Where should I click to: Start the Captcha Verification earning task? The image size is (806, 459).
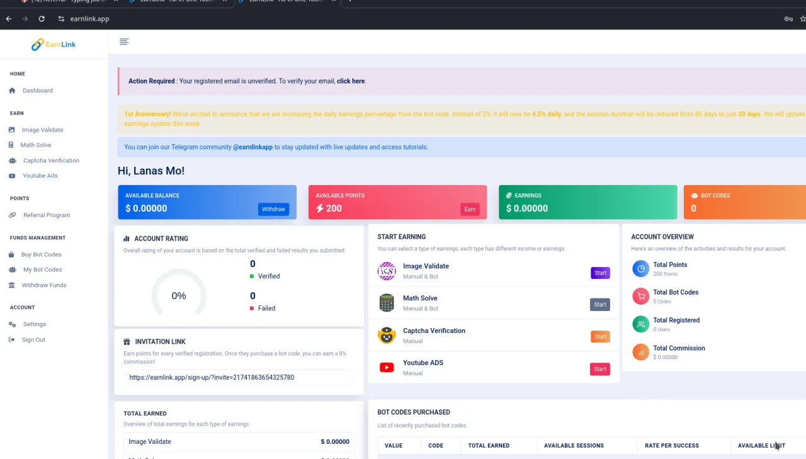[600, 337]
